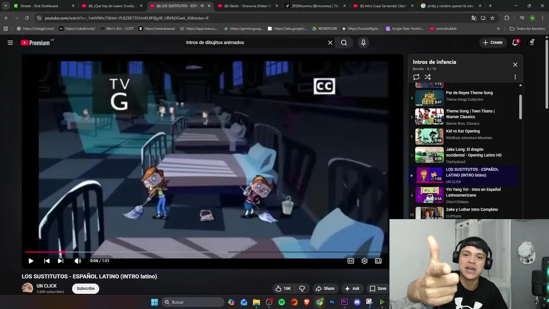This screenshot has width=549, height=309.
Task: Open the UN CLICK channel avatar
Action: (x=27, y=288)
